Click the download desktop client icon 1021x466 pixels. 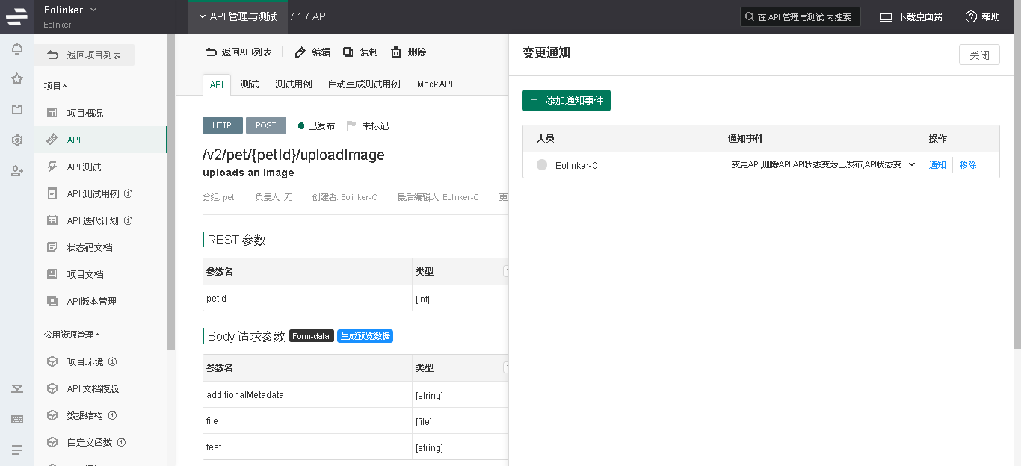886,16
